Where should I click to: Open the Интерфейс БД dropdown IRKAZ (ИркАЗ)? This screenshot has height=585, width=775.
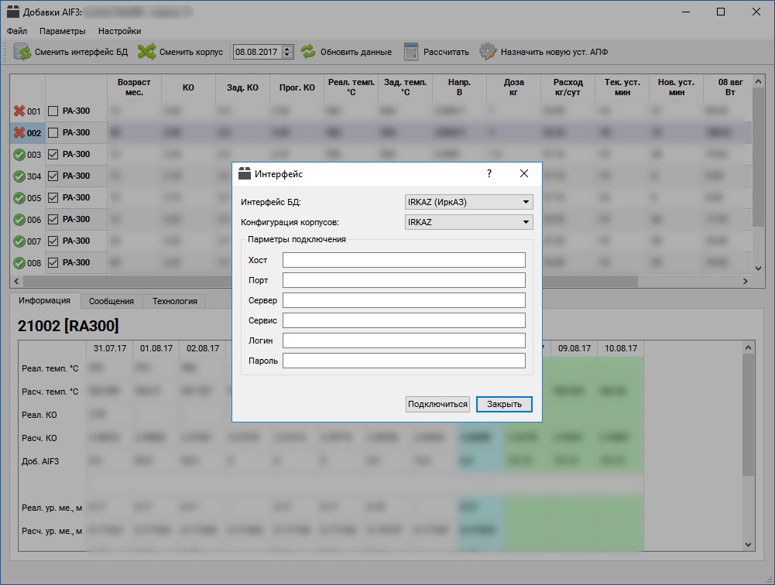pos(468,202)
